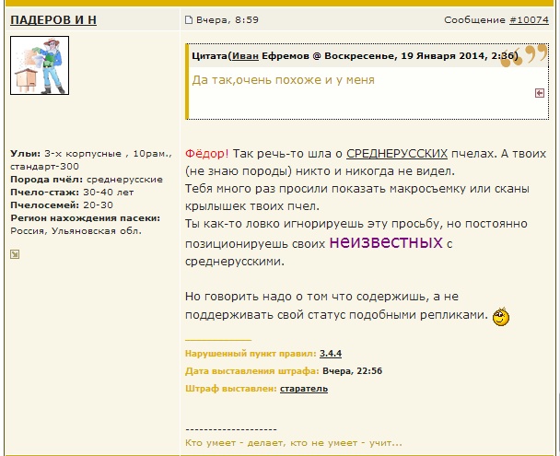Click the label Ульи:
This screenshot has width=560, height=456.
point(26,154)
